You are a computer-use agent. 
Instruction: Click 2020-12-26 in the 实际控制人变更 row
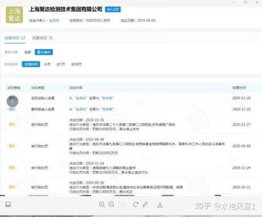coord(241,98)
